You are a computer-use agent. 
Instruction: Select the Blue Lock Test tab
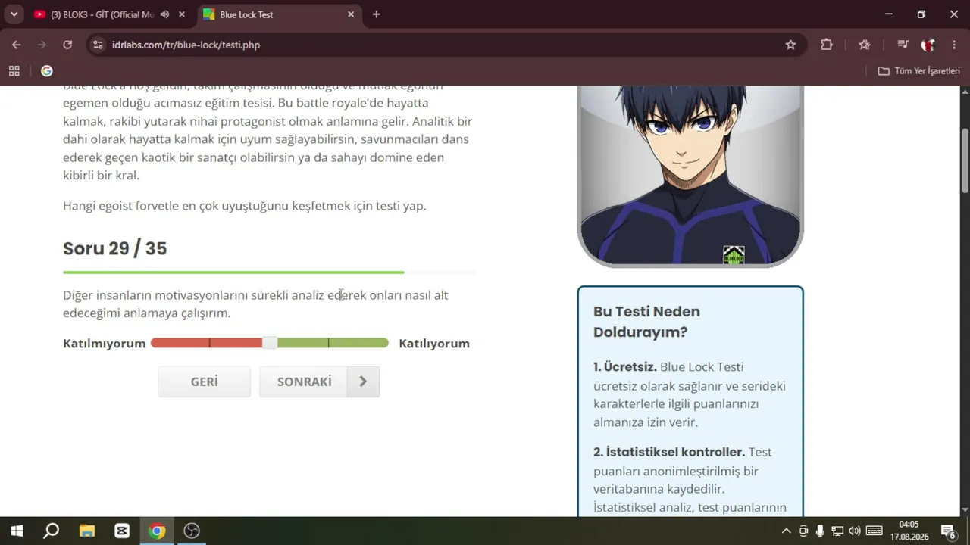[278, 14]
